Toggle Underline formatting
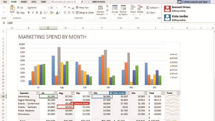215x121 pixels. point(37,13)
